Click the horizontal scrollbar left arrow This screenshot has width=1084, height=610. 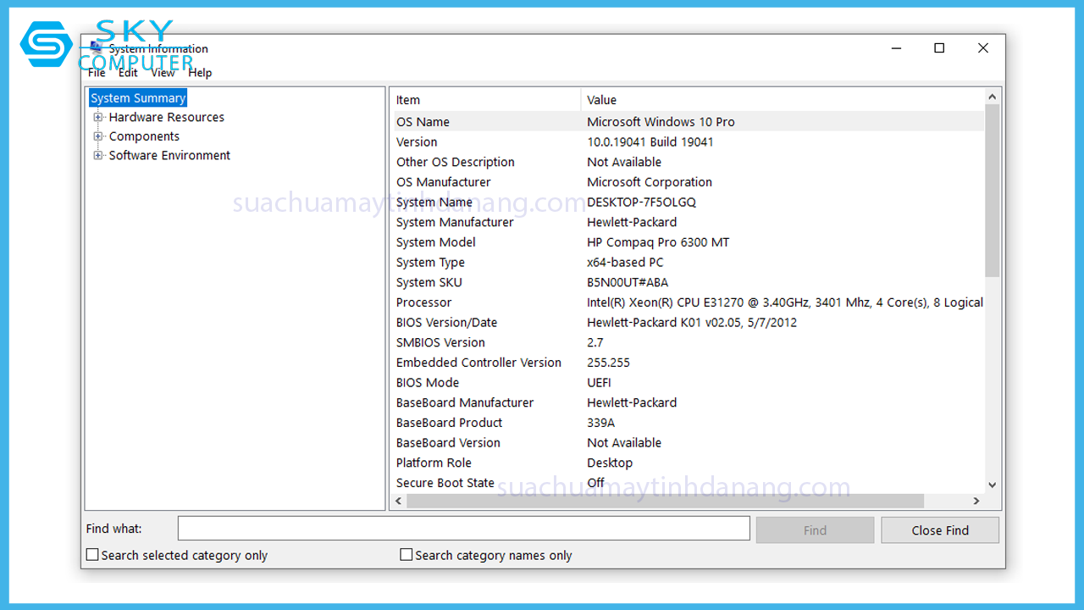click(x=400, y=502)
